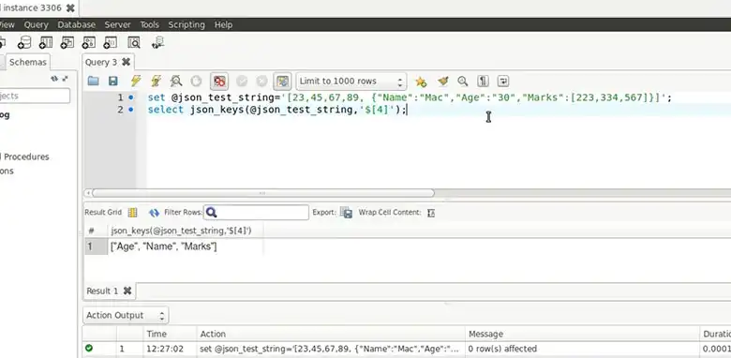Click the green success status icon in output

[x=89, y=349]
